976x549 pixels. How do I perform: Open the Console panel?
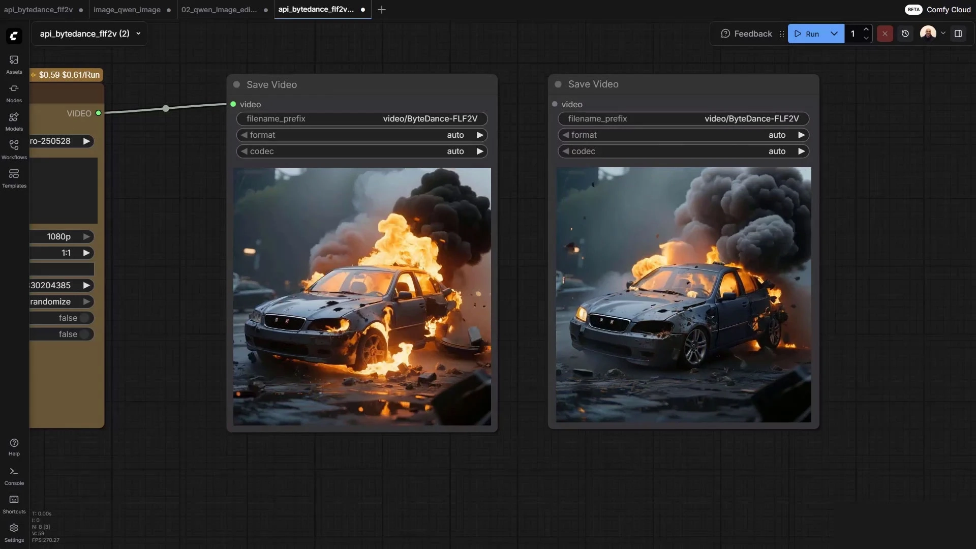pos(14,476)
